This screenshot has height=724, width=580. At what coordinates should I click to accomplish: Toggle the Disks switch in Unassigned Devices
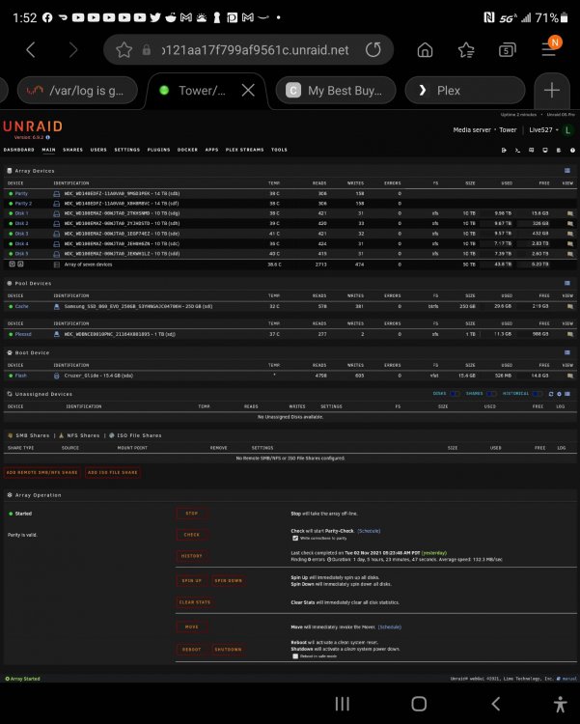coord(455,394)
